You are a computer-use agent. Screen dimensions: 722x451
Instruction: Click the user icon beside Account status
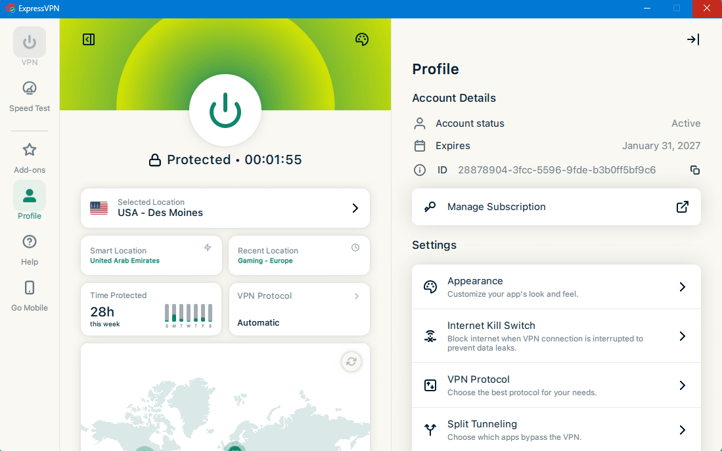pyautogui.click(x=420, y=123)
